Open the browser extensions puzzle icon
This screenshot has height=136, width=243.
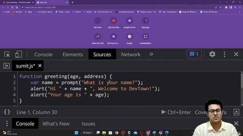(x=226, y=8)
